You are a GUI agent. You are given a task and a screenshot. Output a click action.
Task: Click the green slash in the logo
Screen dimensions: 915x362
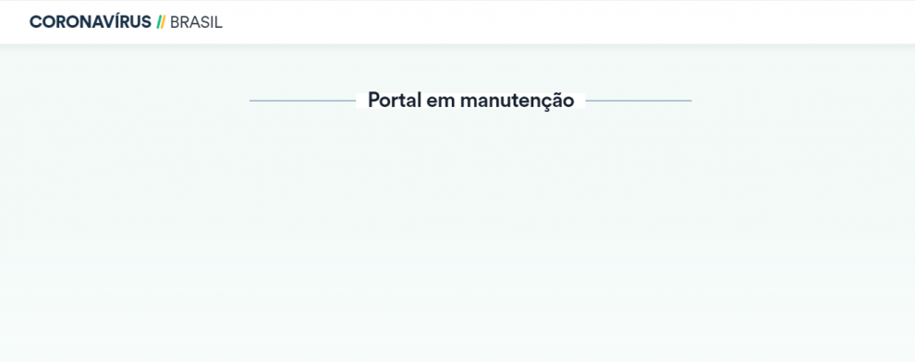click(x=159, y=22)
